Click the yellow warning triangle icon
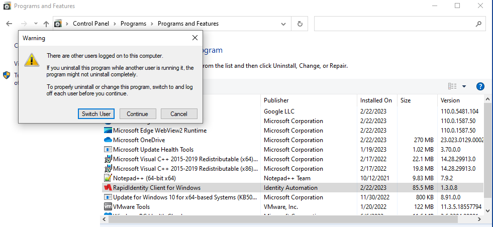The height and width of the screenshot is (227, 493). (x=32, y=60)
